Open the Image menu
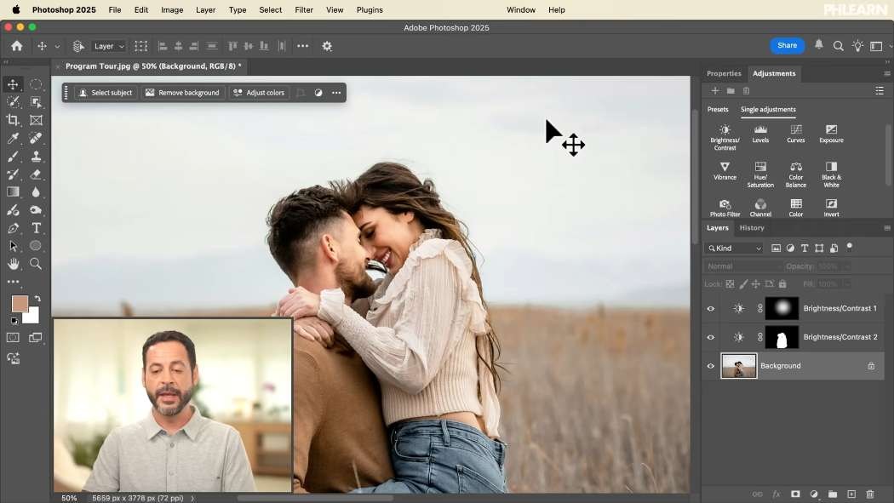 pyautogui.click(x=172, y=9)
